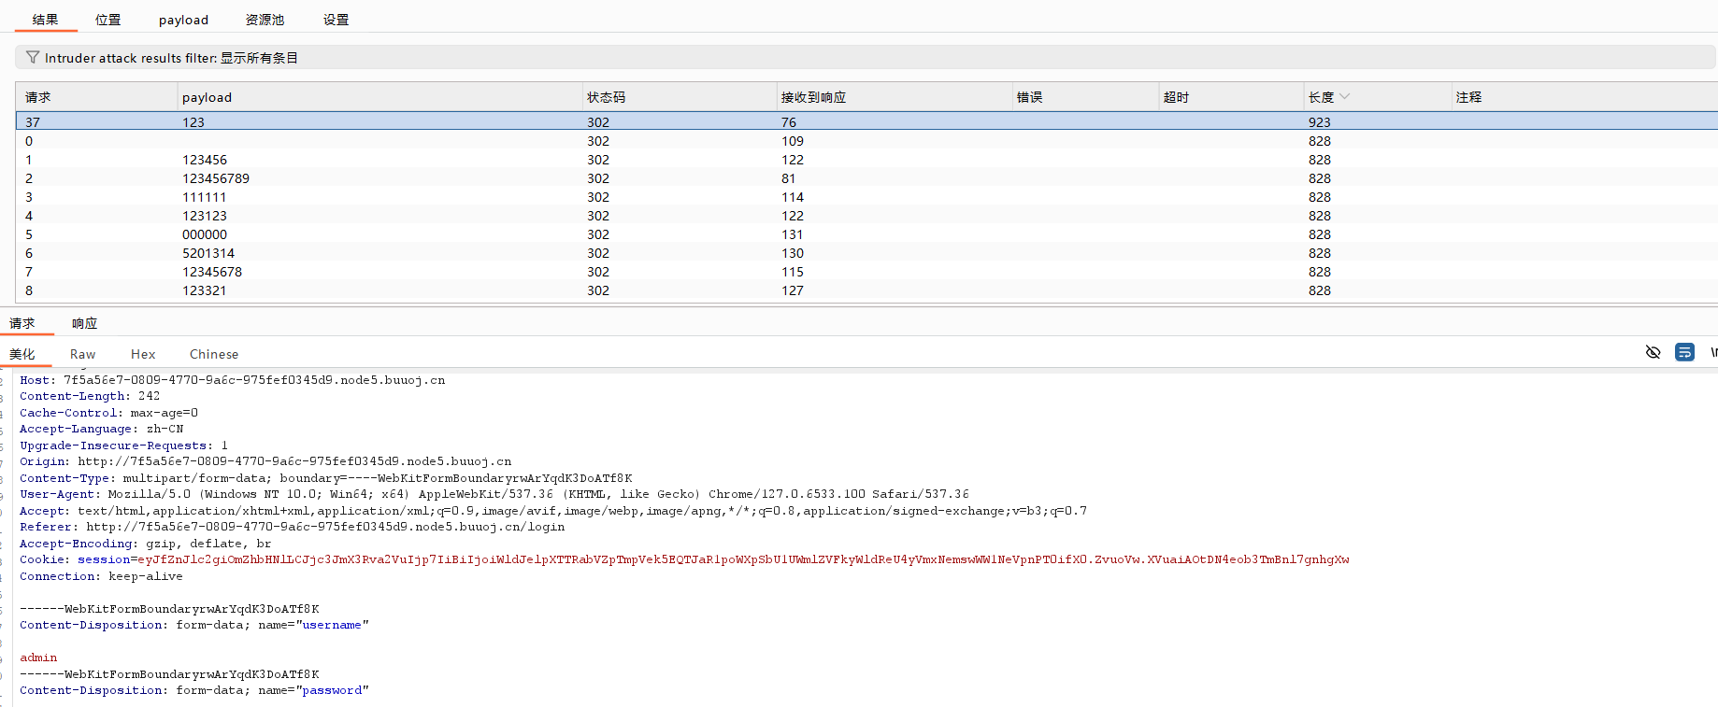This screenshot has height=707, width=1718.
Task: Select the row with payload 123321
Action: click(x=866, y=290)
